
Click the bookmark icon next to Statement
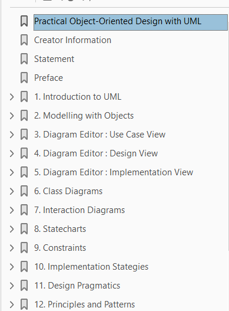click(24, 59)
